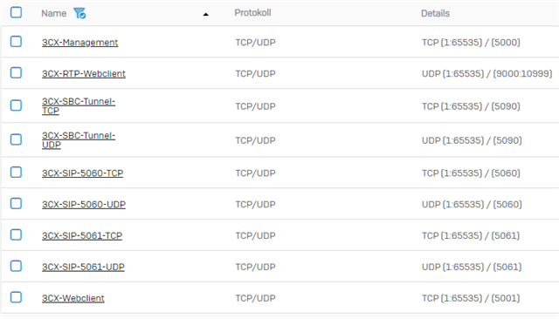The width and height of the screenshot is (559, 319).
Task: Check the 3CX-Webclient row checkbox
Action: (x=16, y=297)
